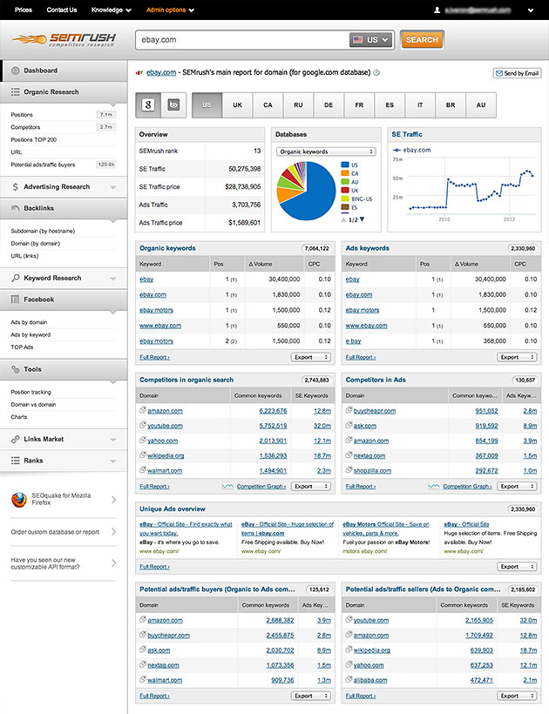Go to the previous page of the database legend
Image resolution: width=549 pixels, height=714 pixels.
343,220
